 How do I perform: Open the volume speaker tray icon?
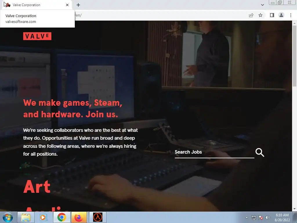click(x=268, y=217)
